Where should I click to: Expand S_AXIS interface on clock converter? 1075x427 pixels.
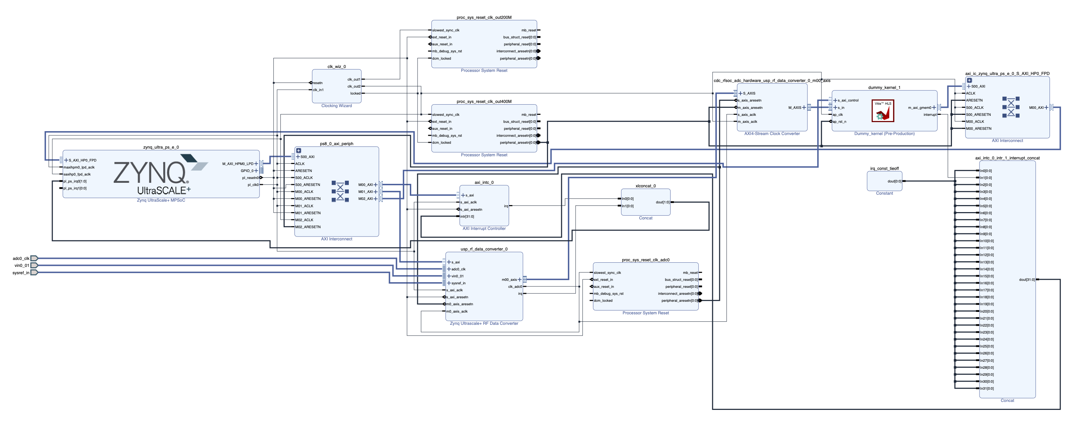(x=740, y=93)
